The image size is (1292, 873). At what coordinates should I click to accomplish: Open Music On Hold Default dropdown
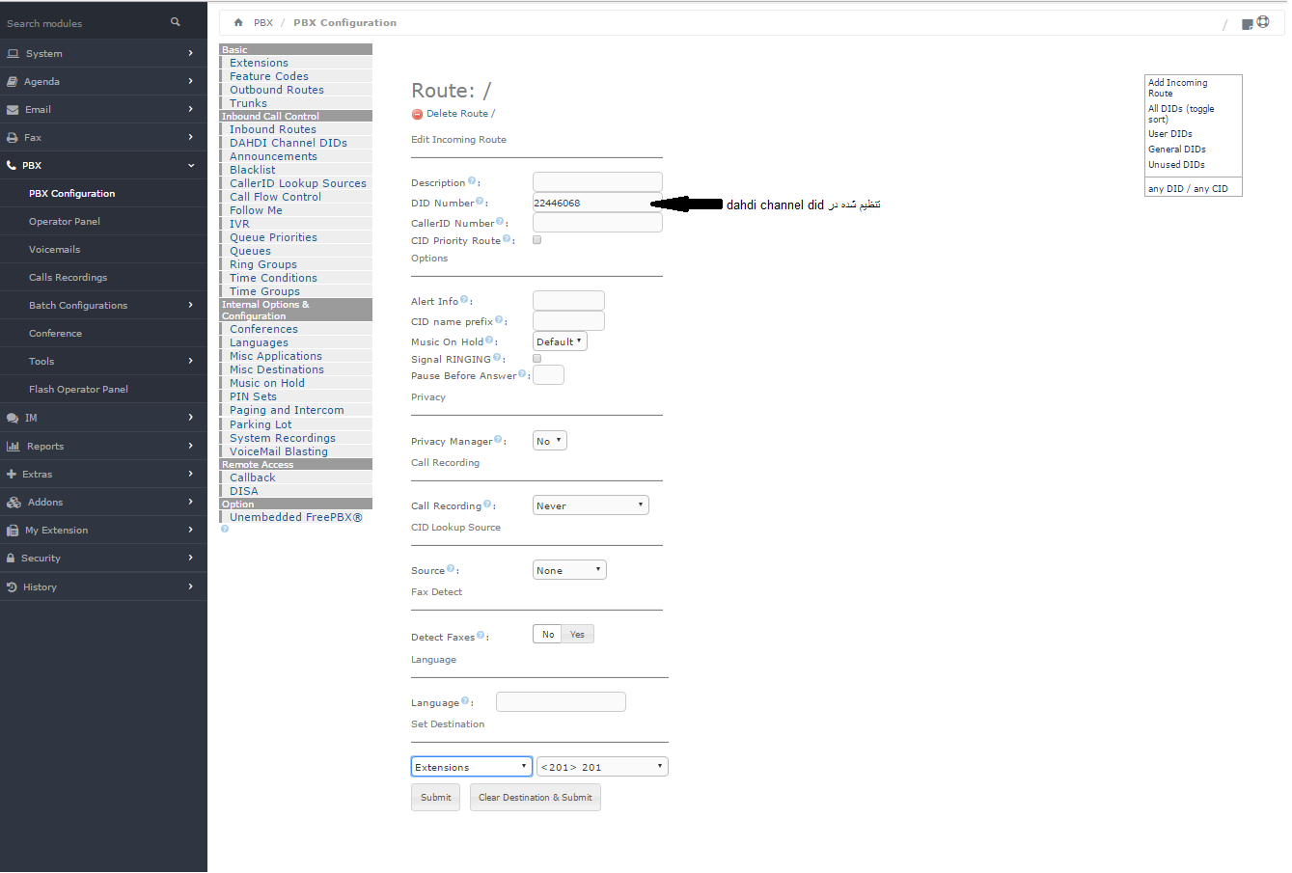click(x=560, y=341)
